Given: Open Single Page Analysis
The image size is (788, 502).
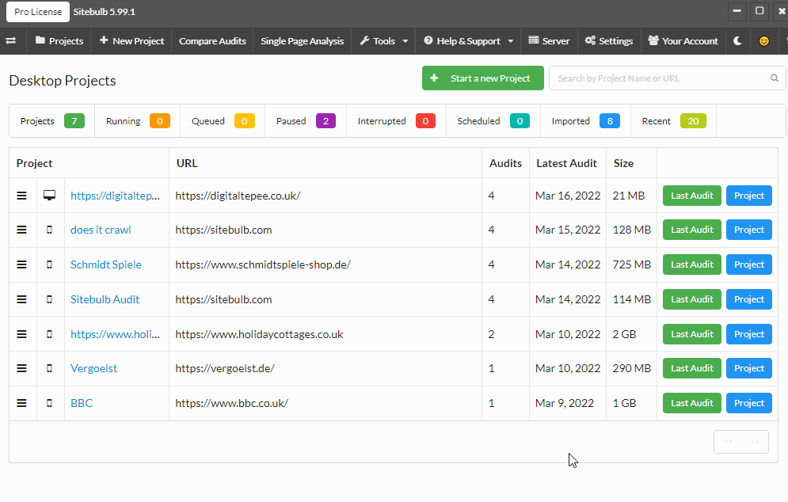Looking at the screenshot, I should pos(302,41).
